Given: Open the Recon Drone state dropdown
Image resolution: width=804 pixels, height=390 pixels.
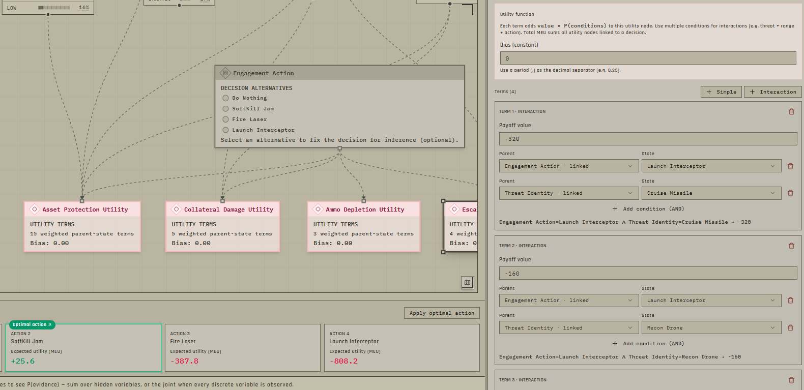Looking at the screenshot, I should [x=711, y=328].
